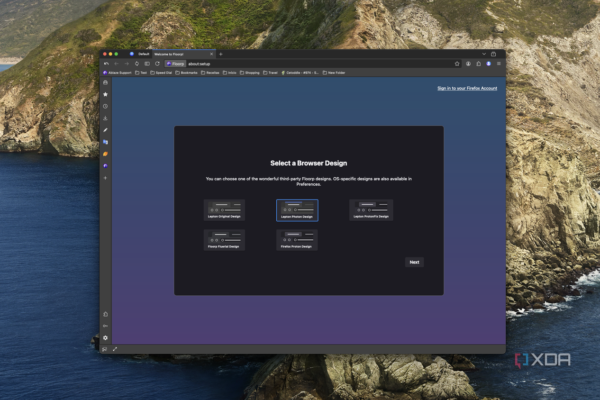Open the bookmarks star panel in sidebar
Viewport: 600px width, 400px height.
(105, 94)
